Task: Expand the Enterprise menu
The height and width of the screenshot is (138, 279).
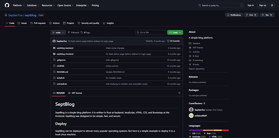Action: [83, 5]
